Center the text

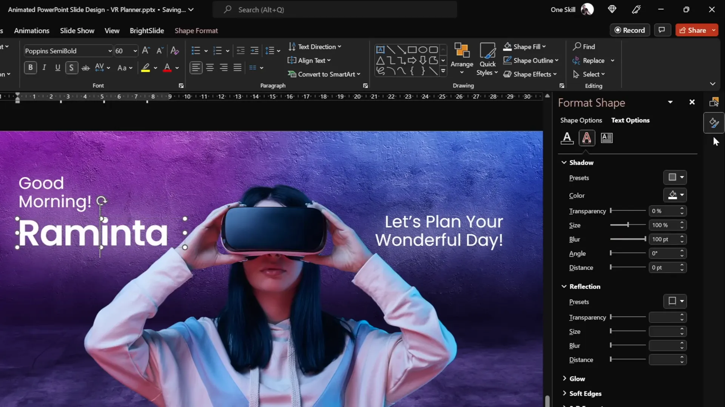pos(210,68)
